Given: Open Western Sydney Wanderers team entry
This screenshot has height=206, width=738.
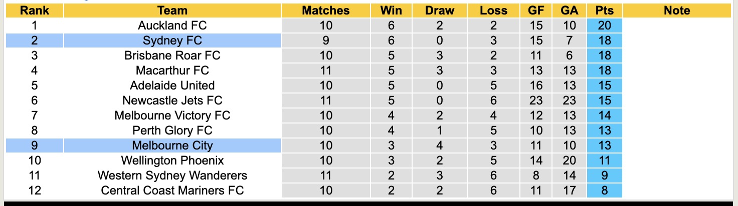Looking at the screenshot, I should [x=172, y=175].
